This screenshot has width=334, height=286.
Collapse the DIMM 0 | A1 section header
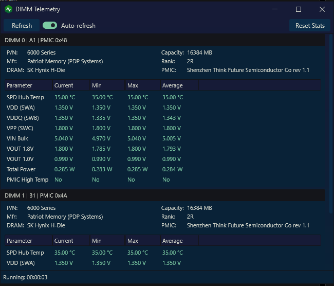pyautogui.click(x=163, y=40)
